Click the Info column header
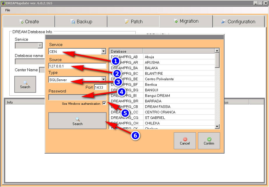 25,102
